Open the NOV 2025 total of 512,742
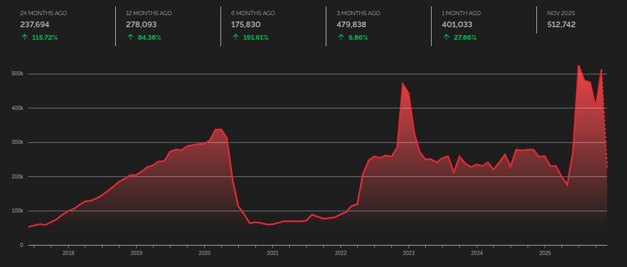The width and height of the screenshot is (627, 267). [560, 24]
